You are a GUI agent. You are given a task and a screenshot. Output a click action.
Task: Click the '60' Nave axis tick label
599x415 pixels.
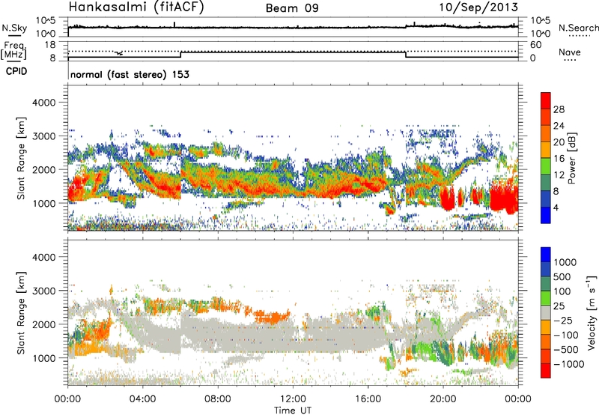click(x=535, y=45)
